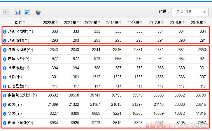Screen dimensions: 212x131
Task: Click info icon for 镇数(个)
Action: [5, 105]
